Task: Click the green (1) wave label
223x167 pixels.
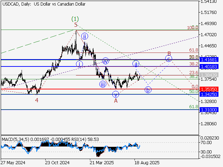Action: (75, 18)
